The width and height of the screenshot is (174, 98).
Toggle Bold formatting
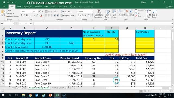(x=21, y=15)
